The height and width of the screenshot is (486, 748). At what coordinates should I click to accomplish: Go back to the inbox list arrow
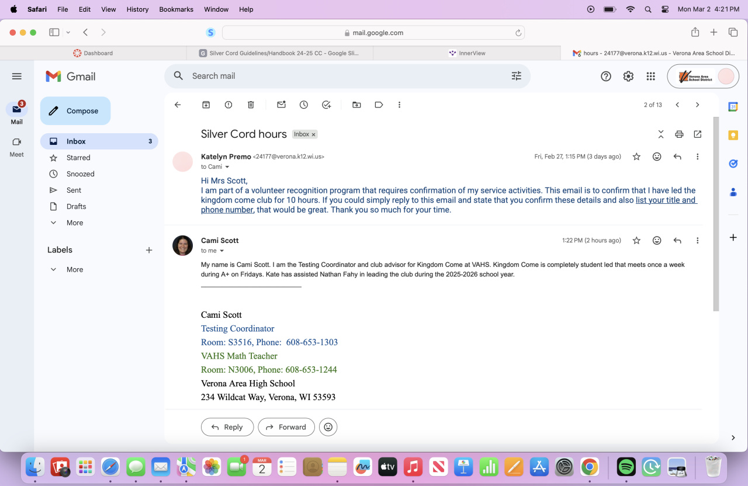tap(178, 105)
